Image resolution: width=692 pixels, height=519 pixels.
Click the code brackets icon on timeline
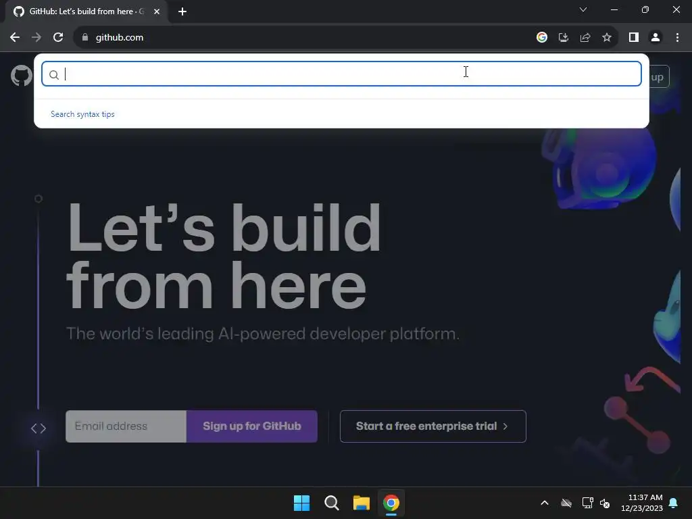39,428
